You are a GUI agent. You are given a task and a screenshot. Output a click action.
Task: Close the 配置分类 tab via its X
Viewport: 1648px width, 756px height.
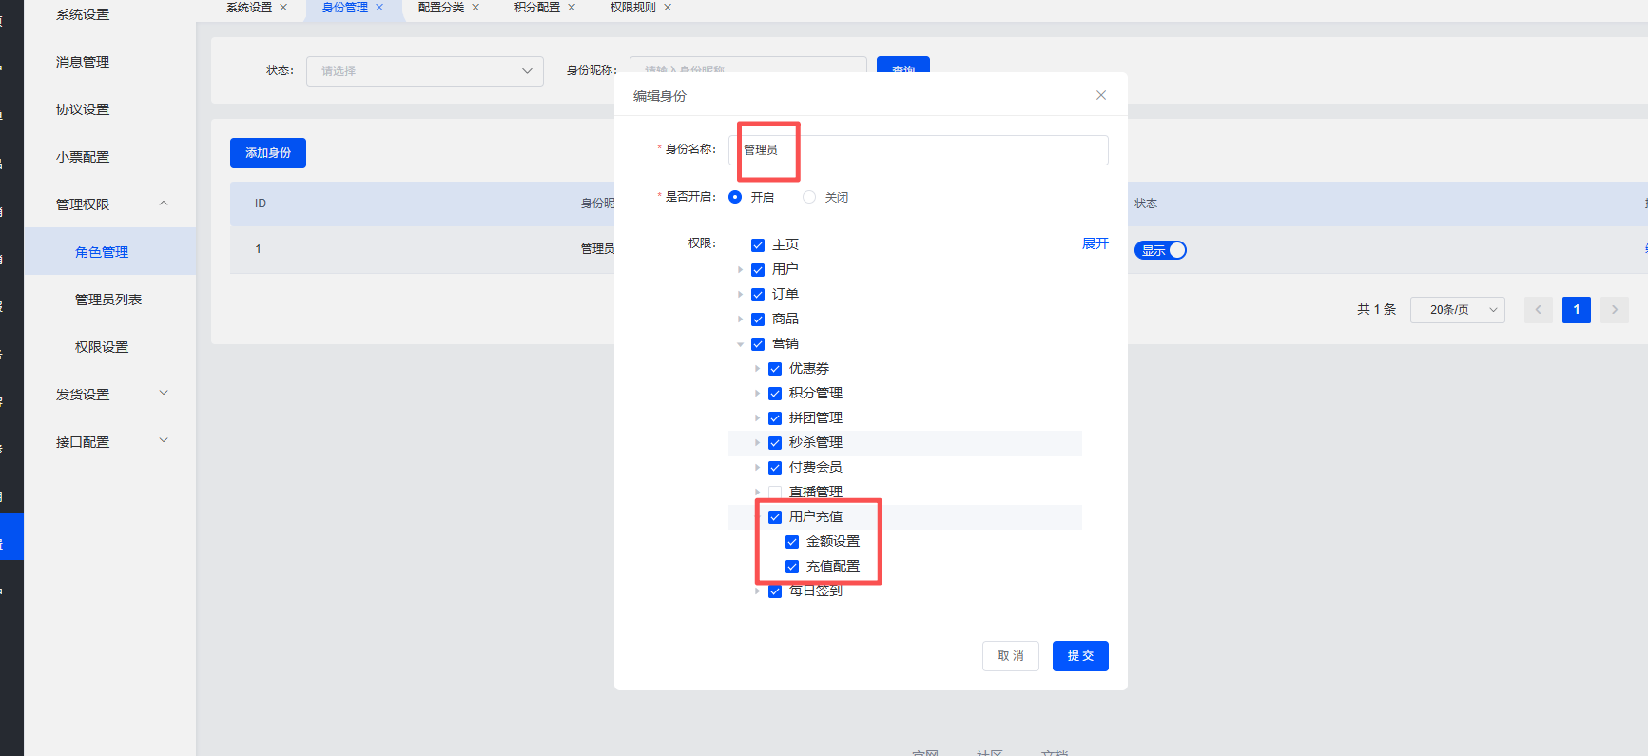(475, 8)
